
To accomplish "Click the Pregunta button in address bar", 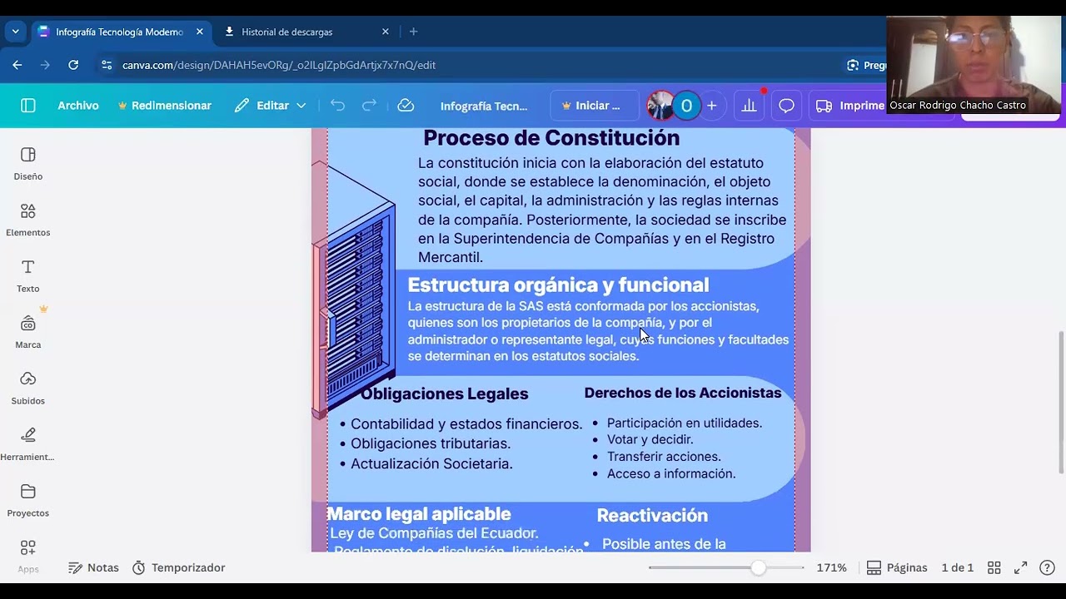I will click(865, 65).
